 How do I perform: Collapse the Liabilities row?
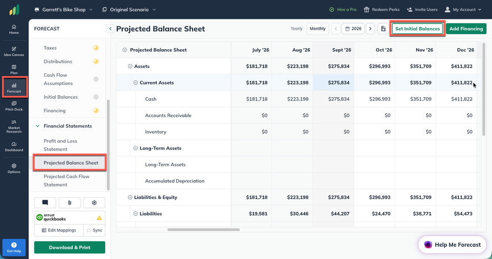tap(135, 213)
